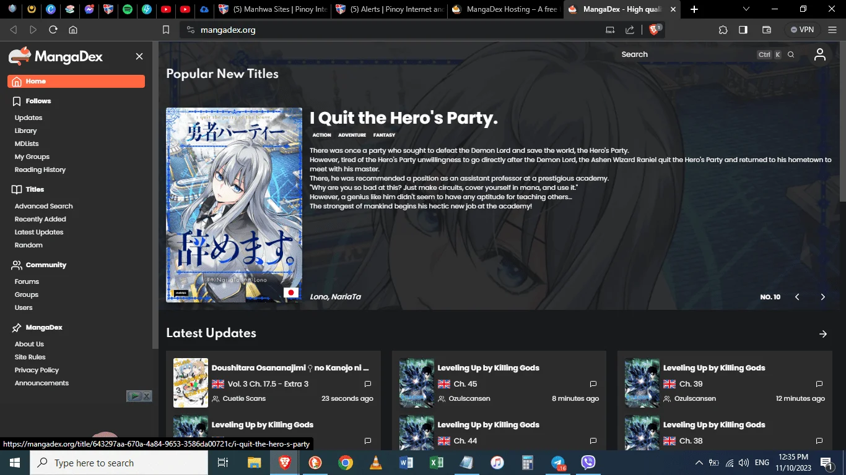Screen dimensions: 846x475
Task: Switch to the Alerts Pinoy Internet tab
Action: (x=389, y=9)
